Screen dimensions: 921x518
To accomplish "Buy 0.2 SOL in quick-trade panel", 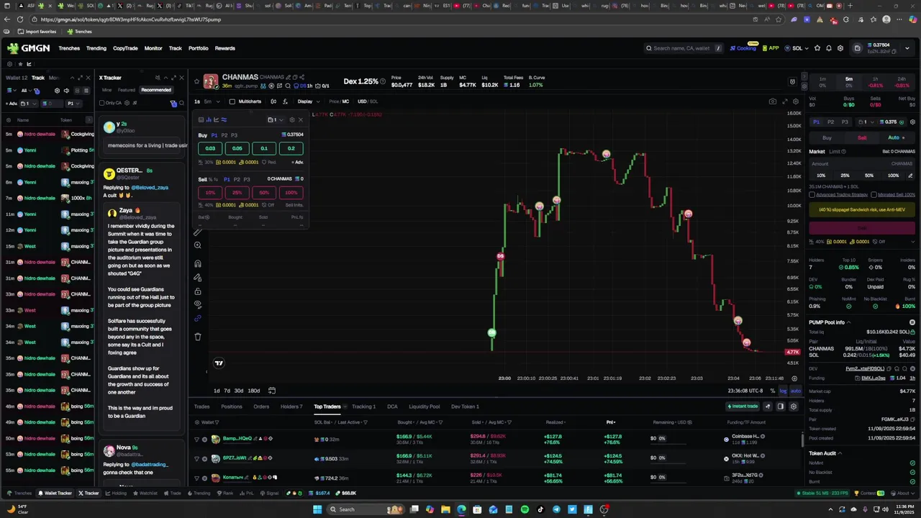I will (291, 148).
